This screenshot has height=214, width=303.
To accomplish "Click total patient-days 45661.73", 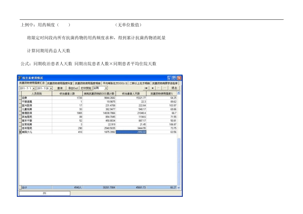I will coord(141,187).
